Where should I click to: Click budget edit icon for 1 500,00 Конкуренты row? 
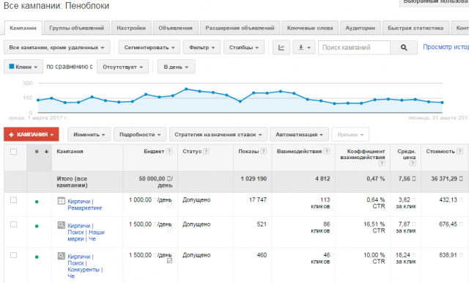click(169, 261)
